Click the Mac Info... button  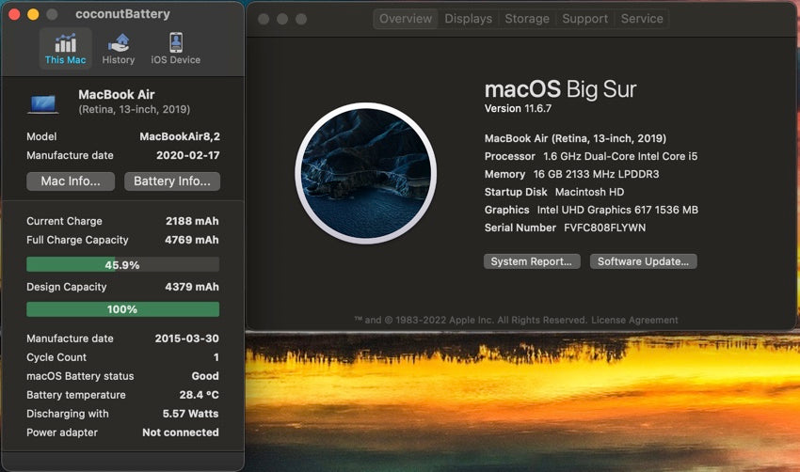pyautogui.click(x=71, y=181)
